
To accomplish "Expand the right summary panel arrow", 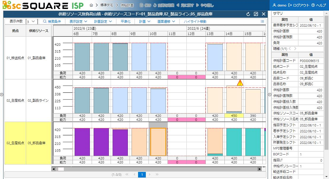I will coord(270,95).
